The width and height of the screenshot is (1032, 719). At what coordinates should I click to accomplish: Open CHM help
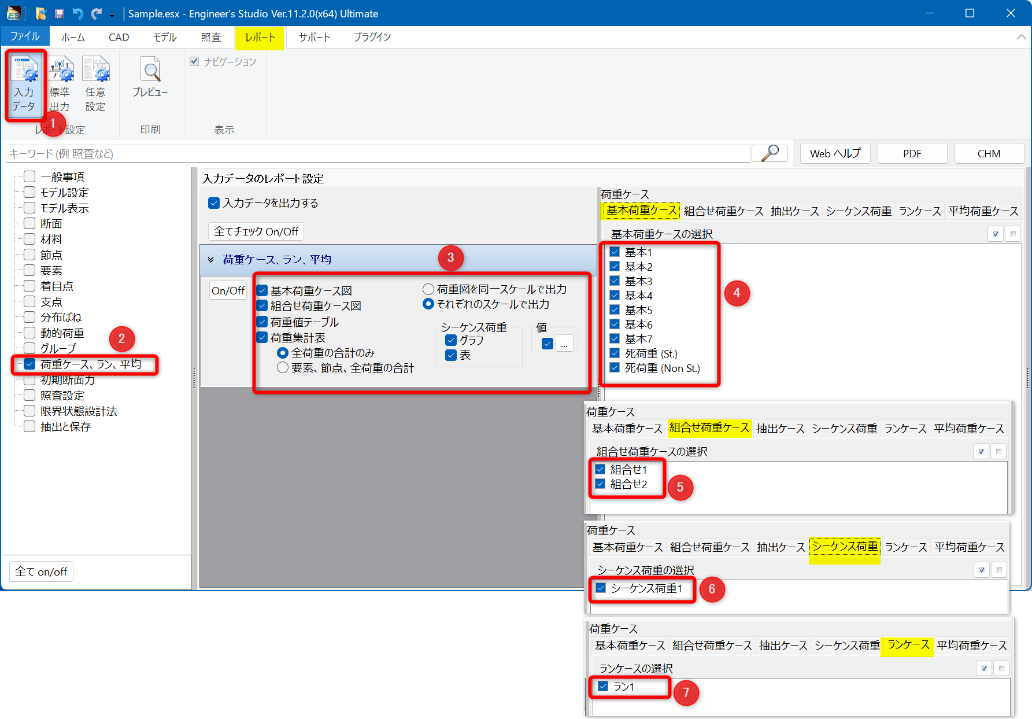pyautogui.click(x=989, y=153)
